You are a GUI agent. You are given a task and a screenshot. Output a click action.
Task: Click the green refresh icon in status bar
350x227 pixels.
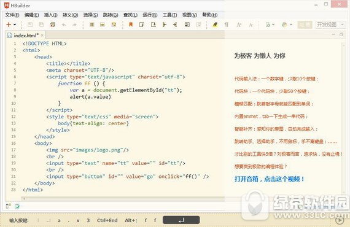coord(17,206)
